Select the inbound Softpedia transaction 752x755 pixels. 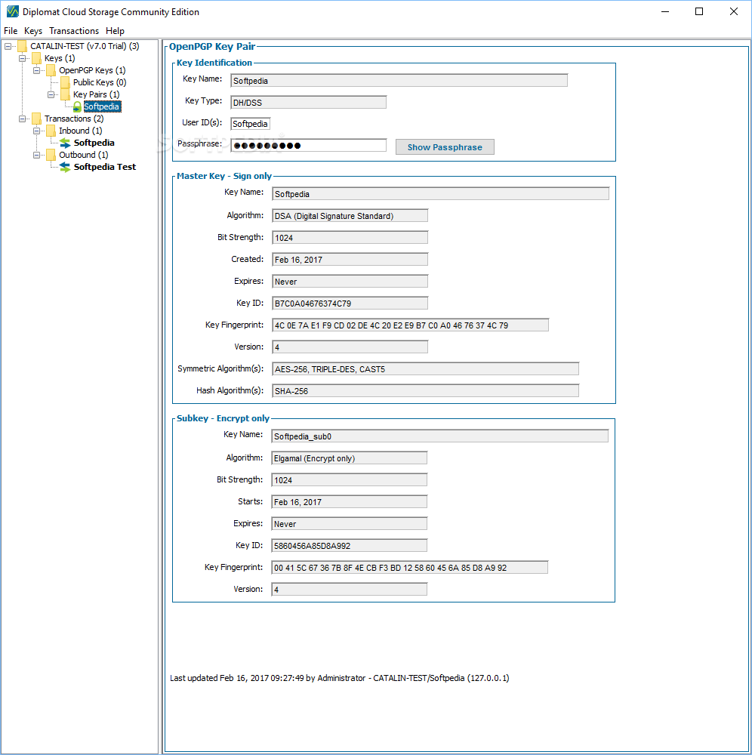[94, 143]
